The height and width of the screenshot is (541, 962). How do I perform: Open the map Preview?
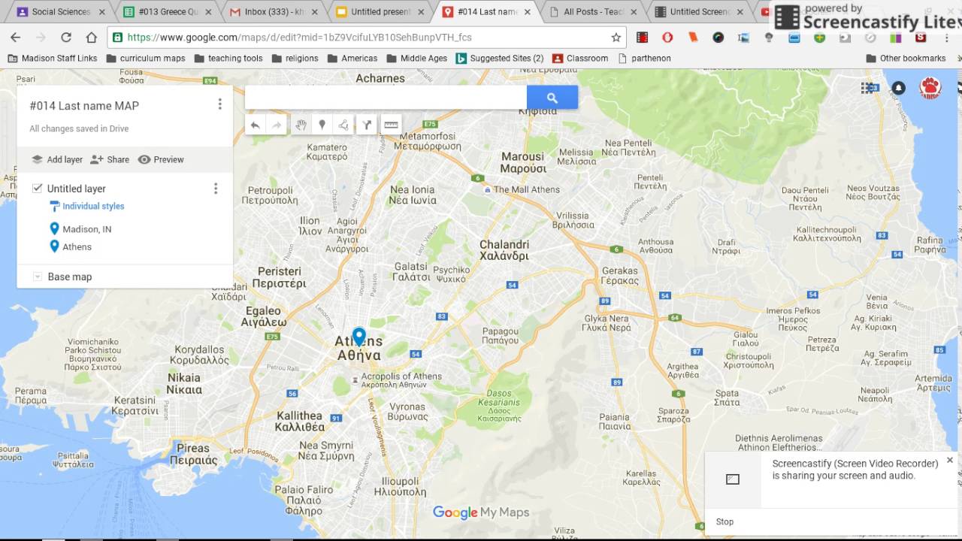point(161,159)
